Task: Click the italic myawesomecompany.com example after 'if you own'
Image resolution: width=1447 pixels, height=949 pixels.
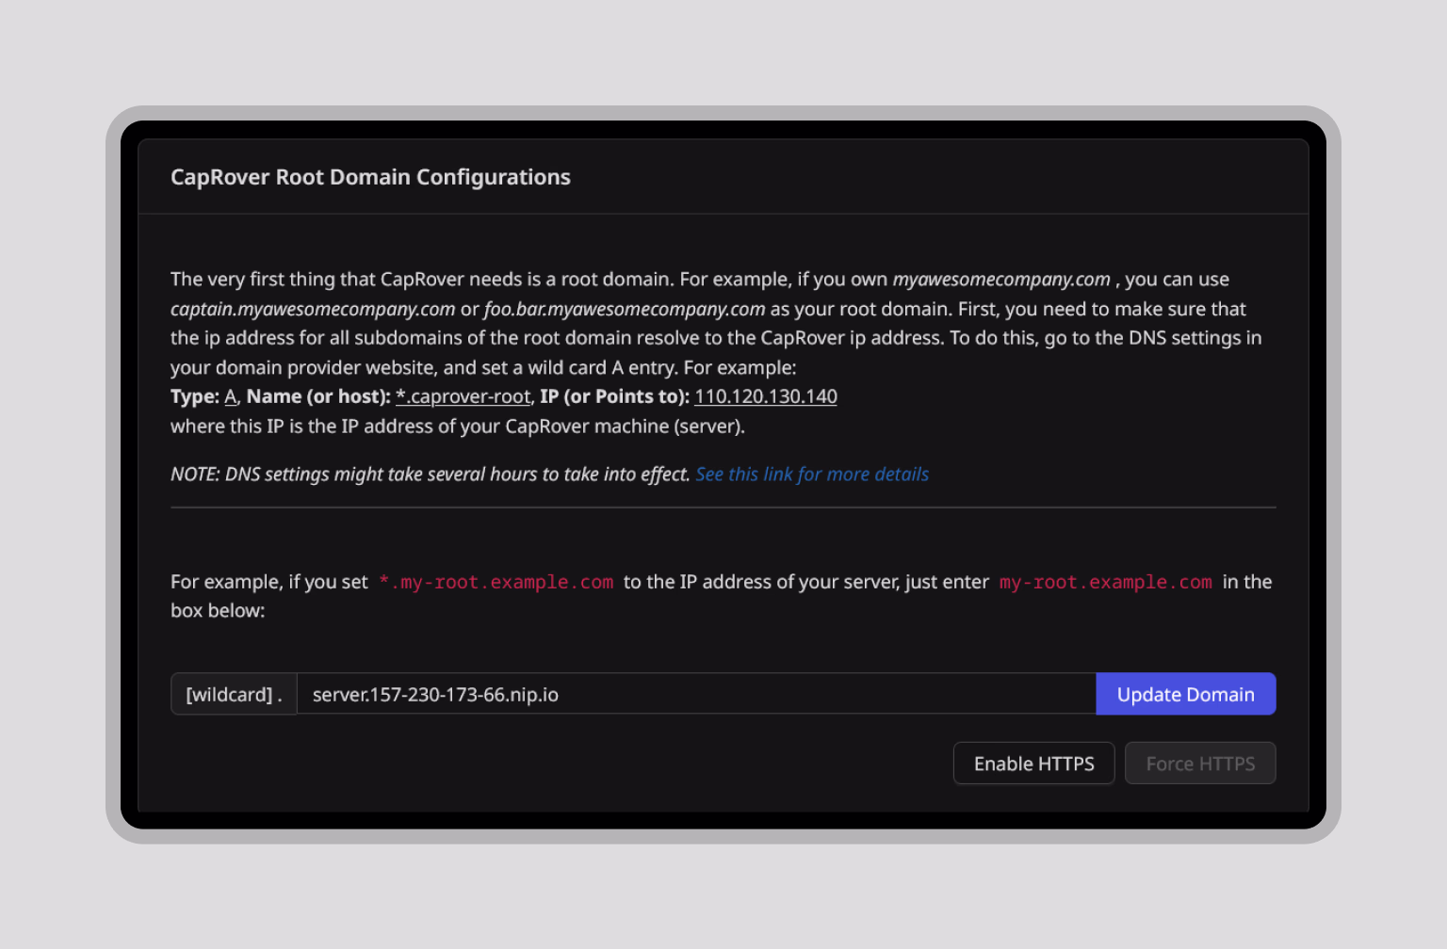Action: click(1001, 280)
